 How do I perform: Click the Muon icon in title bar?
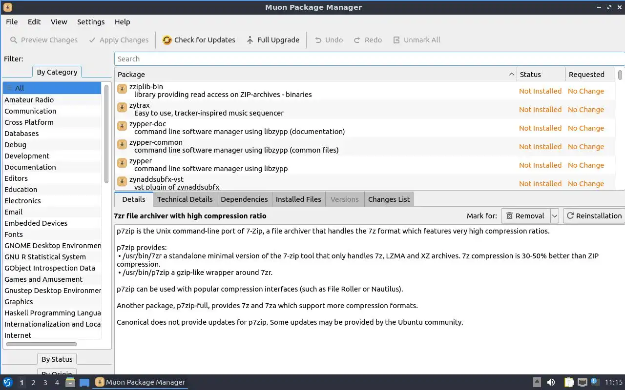[7, 7]
